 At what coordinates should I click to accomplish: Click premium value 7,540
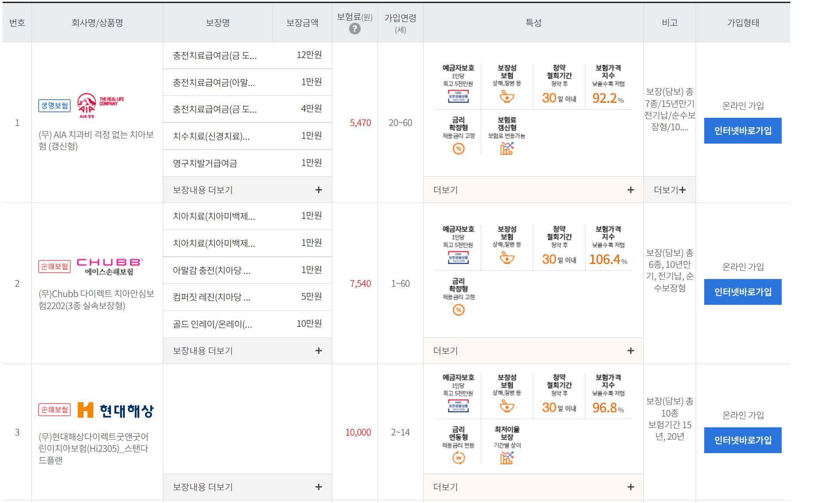tap(360, 284)
